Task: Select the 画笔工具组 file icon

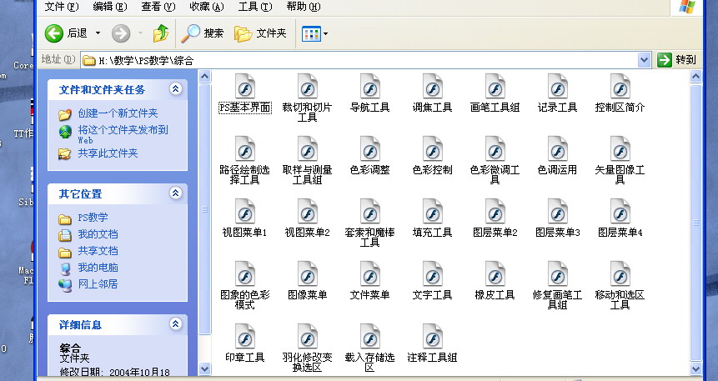Action: pos(495,87)
